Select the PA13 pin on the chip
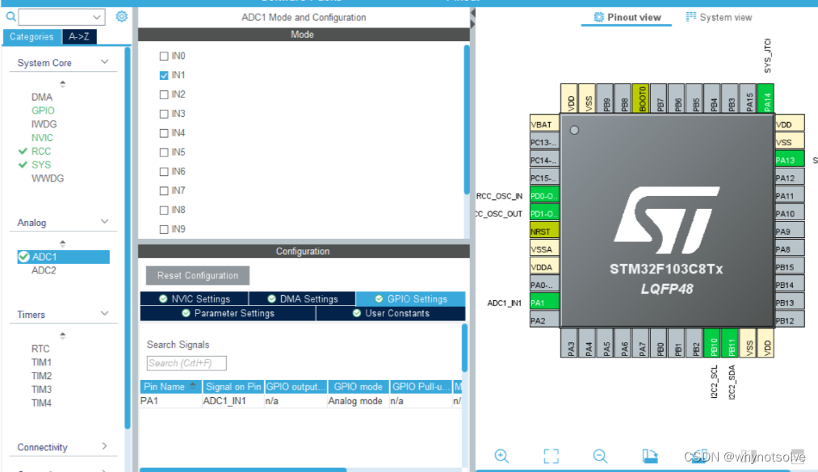The width and height of the screenshot is (818, 472). tap(789, 160)
